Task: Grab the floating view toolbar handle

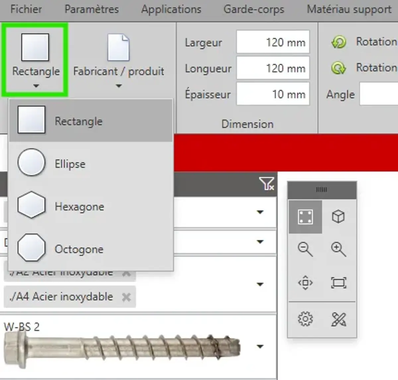Action: (322, 190)
